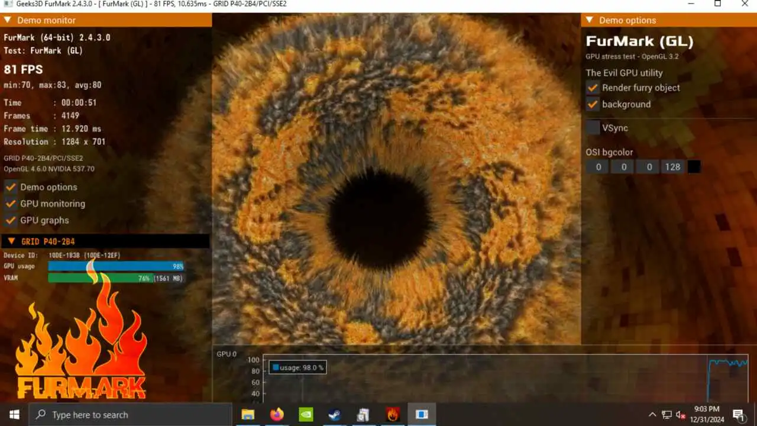This screenshot has width=757, height=426.
Task: Click the Device ID text line
Action: click(x=62, y=255)
